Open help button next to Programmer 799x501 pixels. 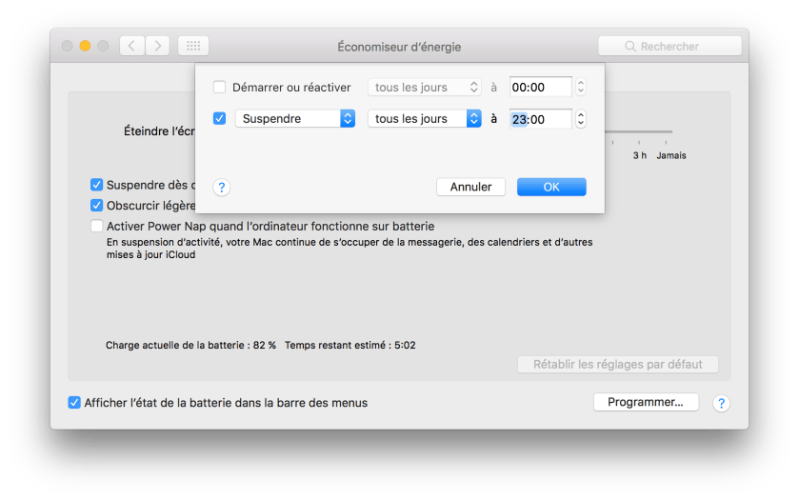tap(722, 403)
